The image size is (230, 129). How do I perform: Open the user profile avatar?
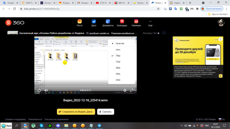pos(221,23)
